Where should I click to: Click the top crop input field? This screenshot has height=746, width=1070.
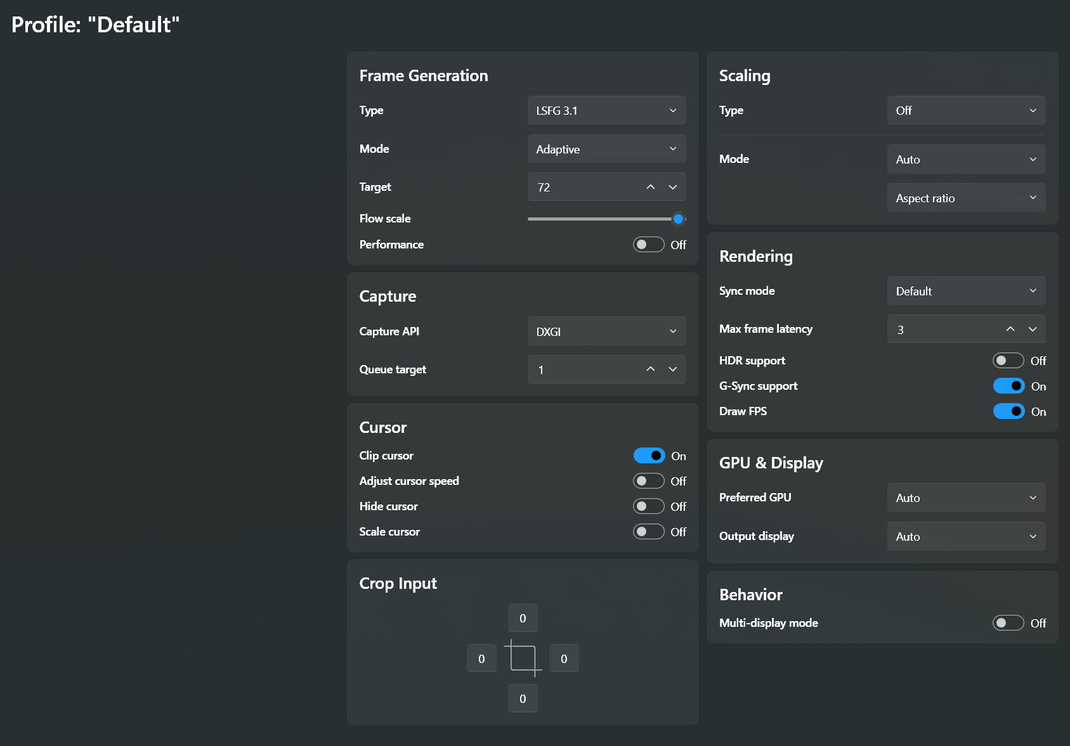click(x=523, y=618)
